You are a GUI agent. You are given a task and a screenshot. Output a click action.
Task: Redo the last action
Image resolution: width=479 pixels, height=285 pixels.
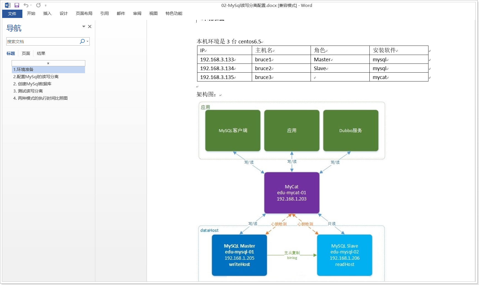click(38, 5)
